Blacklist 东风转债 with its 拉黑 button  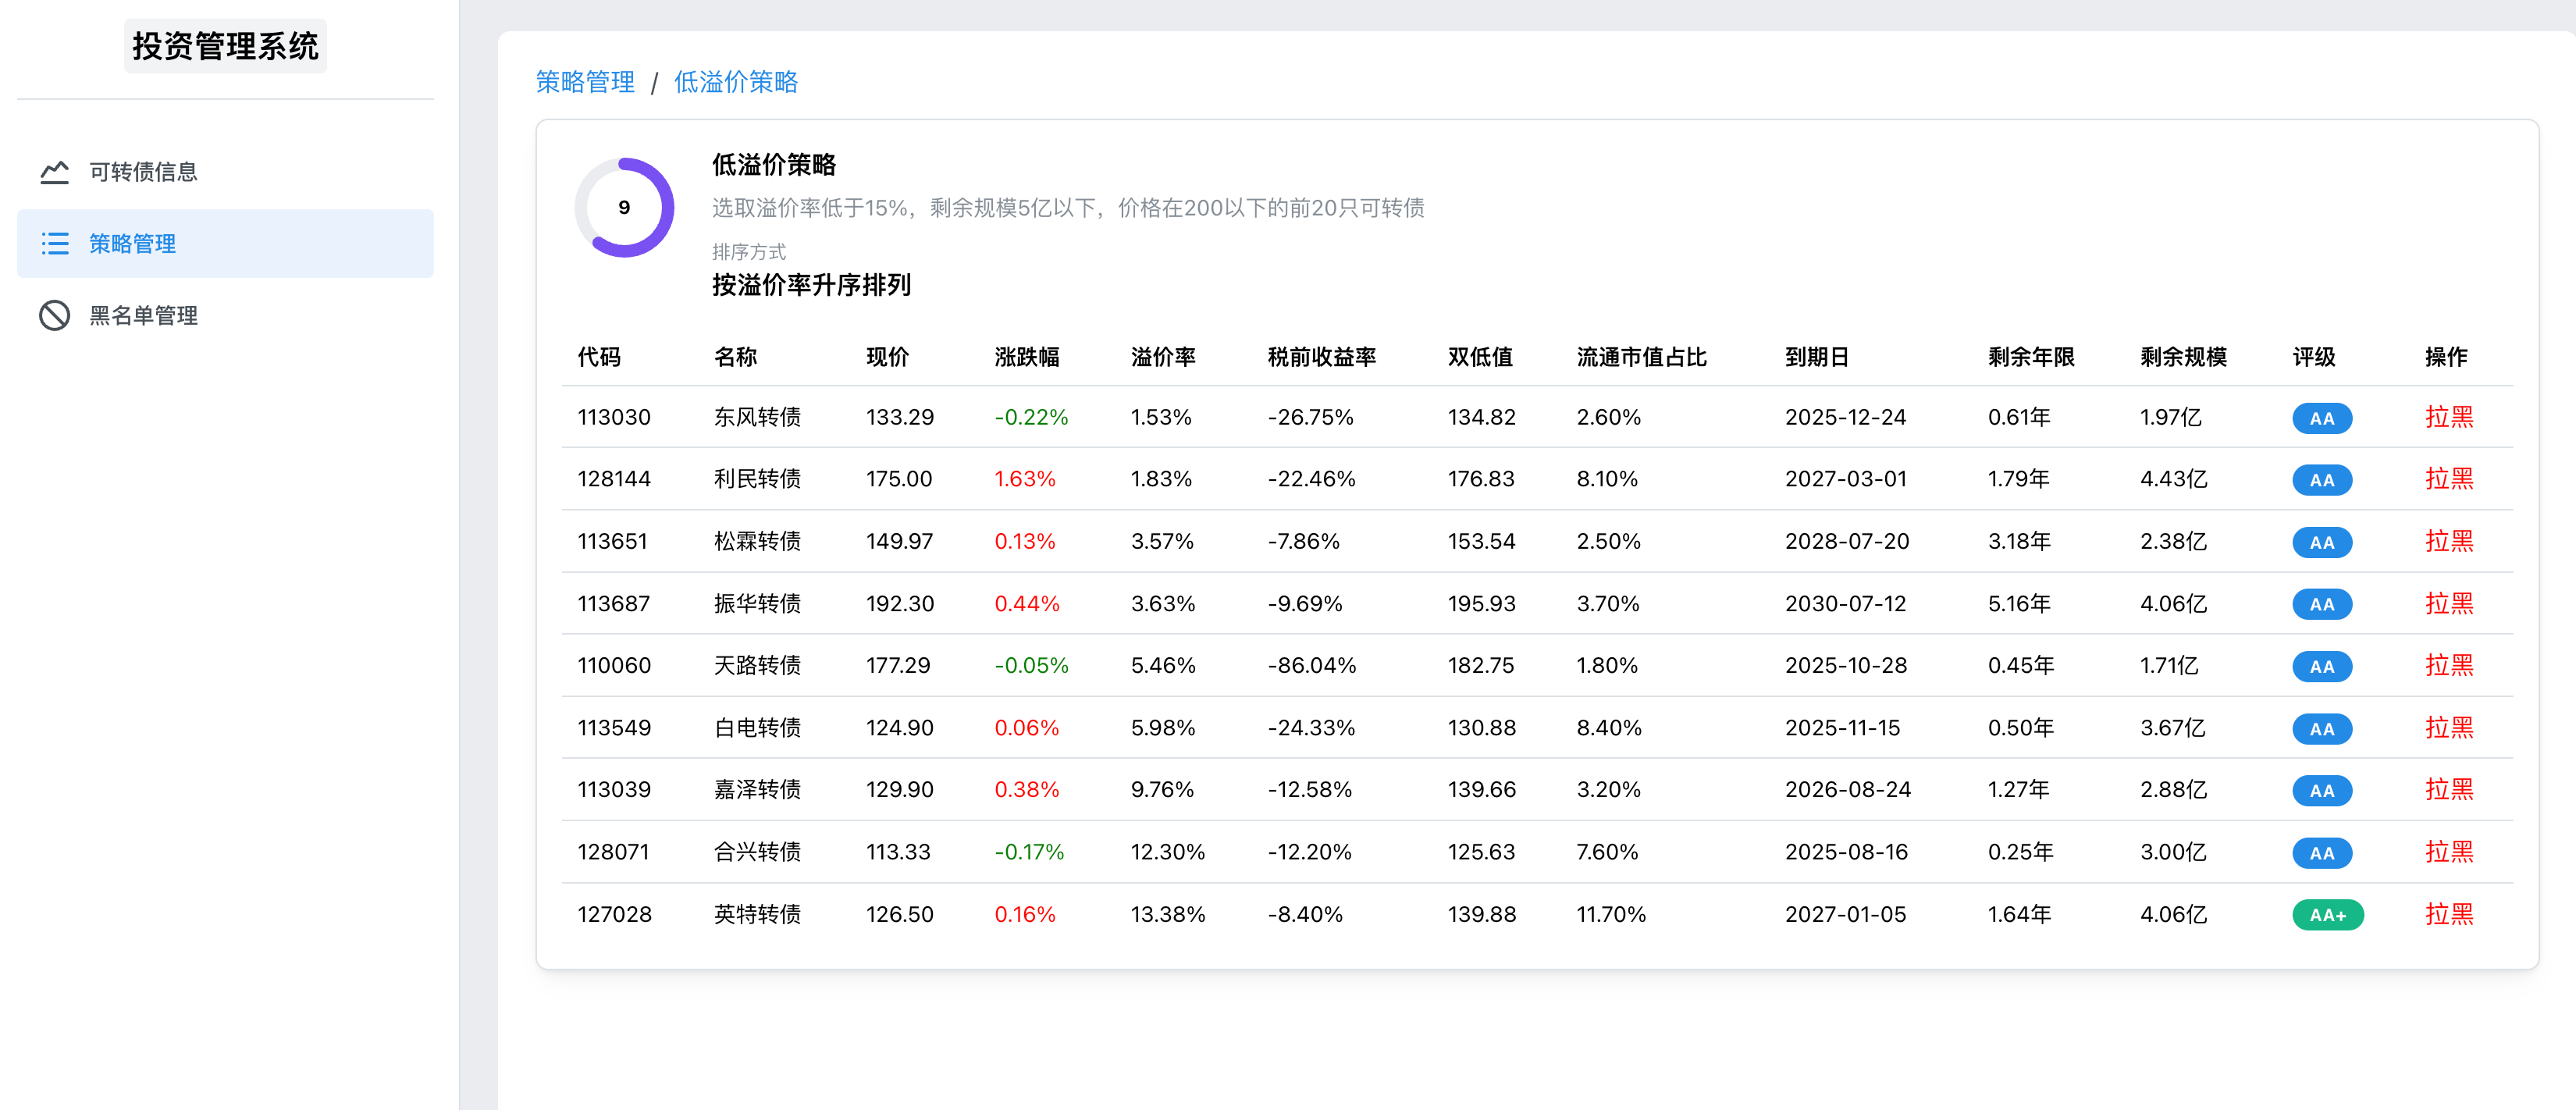click(x=2449, y=417)
